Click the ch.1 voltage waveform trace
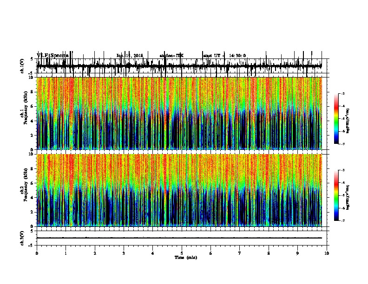This screenshot has width=368, height=284. (179, 66)
